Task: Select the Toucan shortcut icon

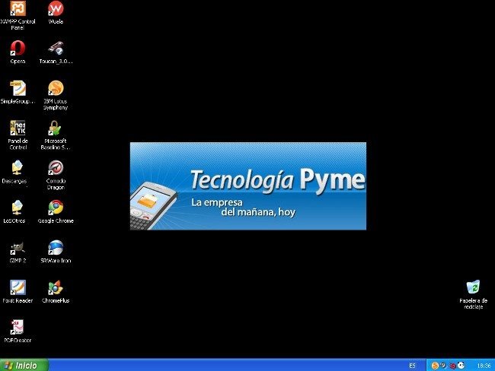Action: [x=56, y=49]
